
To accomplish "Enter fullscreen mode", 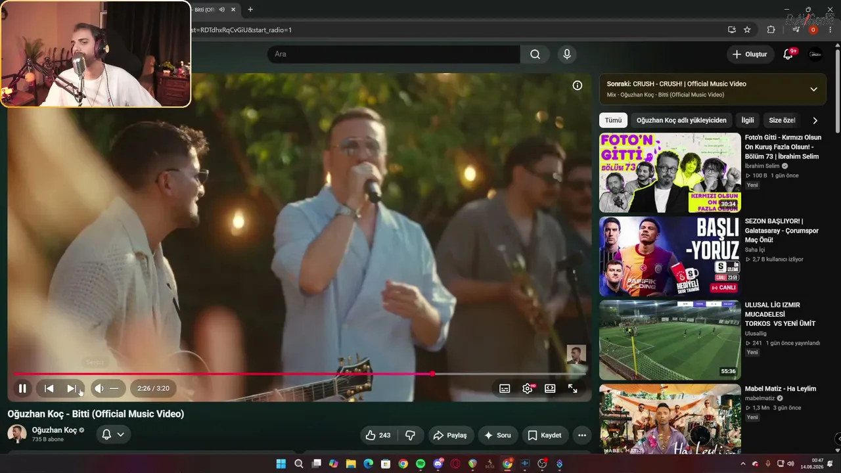I will coord(573,388).
